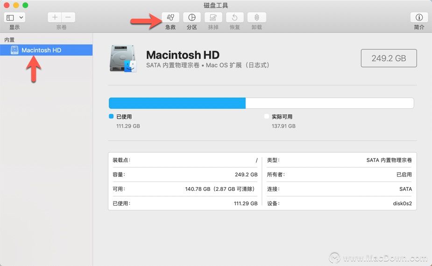Select Macintosh HD in the sidebar
432x266 pixels.
click(x=46, y=50)
